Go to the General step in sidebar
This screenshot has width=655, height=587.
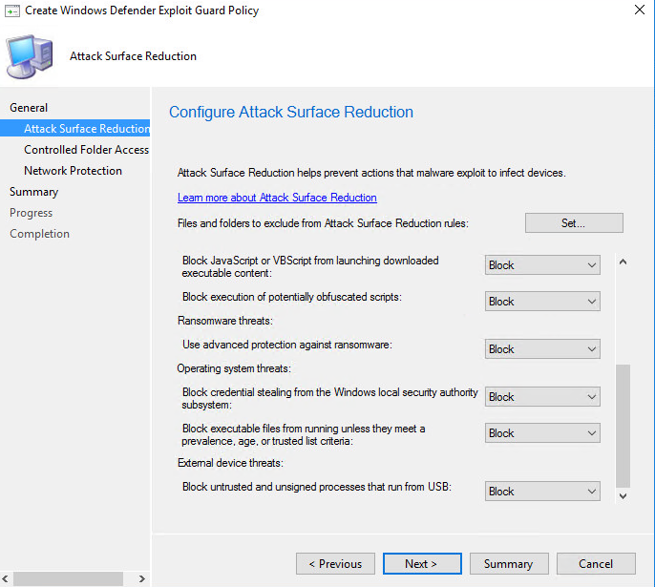tap(29, 108)
